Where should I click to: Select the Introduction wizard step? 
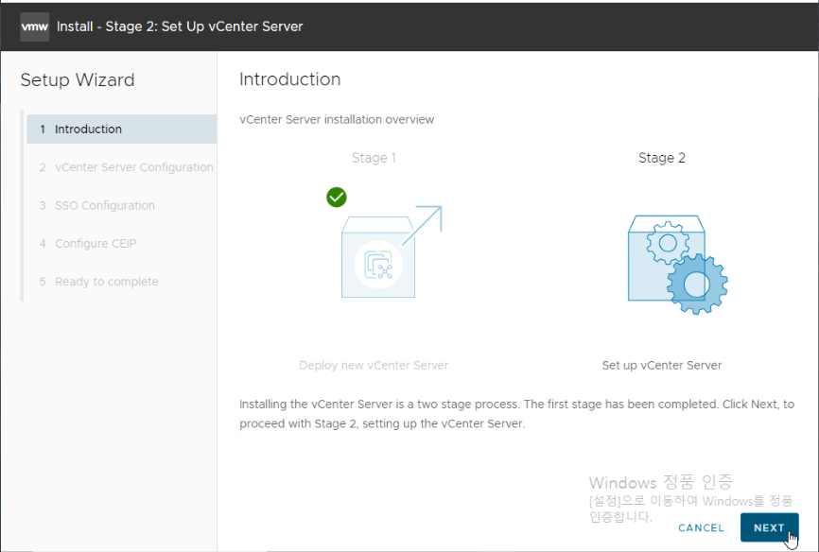tap(122, 129)
